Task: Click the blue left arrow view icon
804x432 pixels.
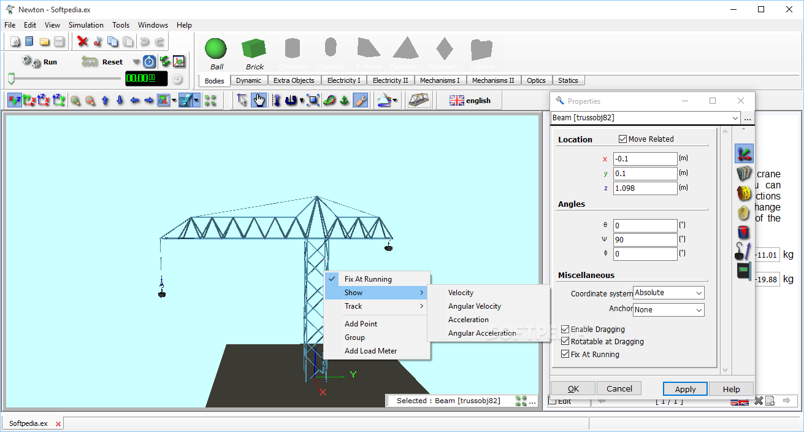Action: (134, 101)
